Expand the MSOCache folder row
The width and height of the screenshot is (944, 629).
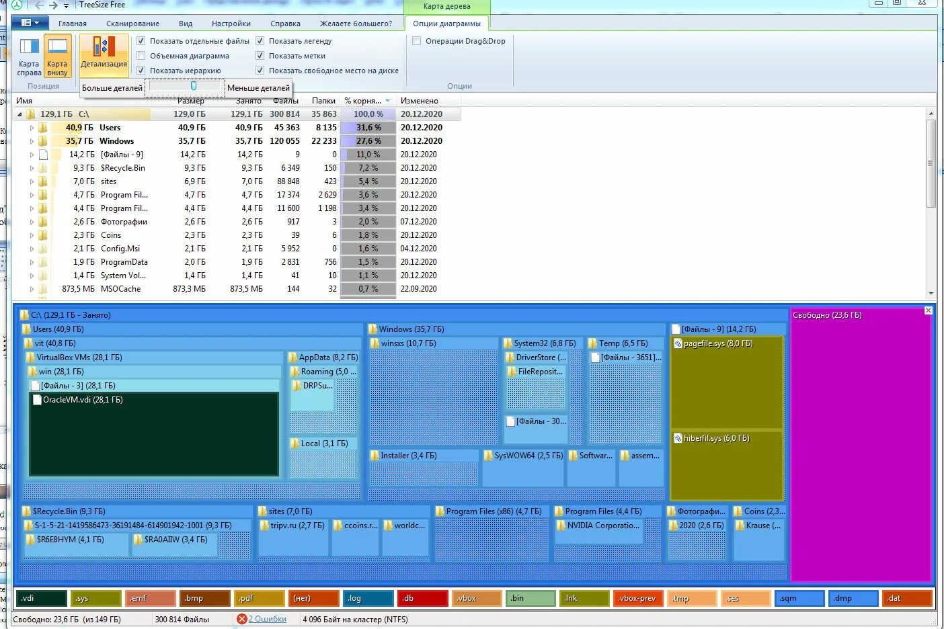(x=31, y=289)
